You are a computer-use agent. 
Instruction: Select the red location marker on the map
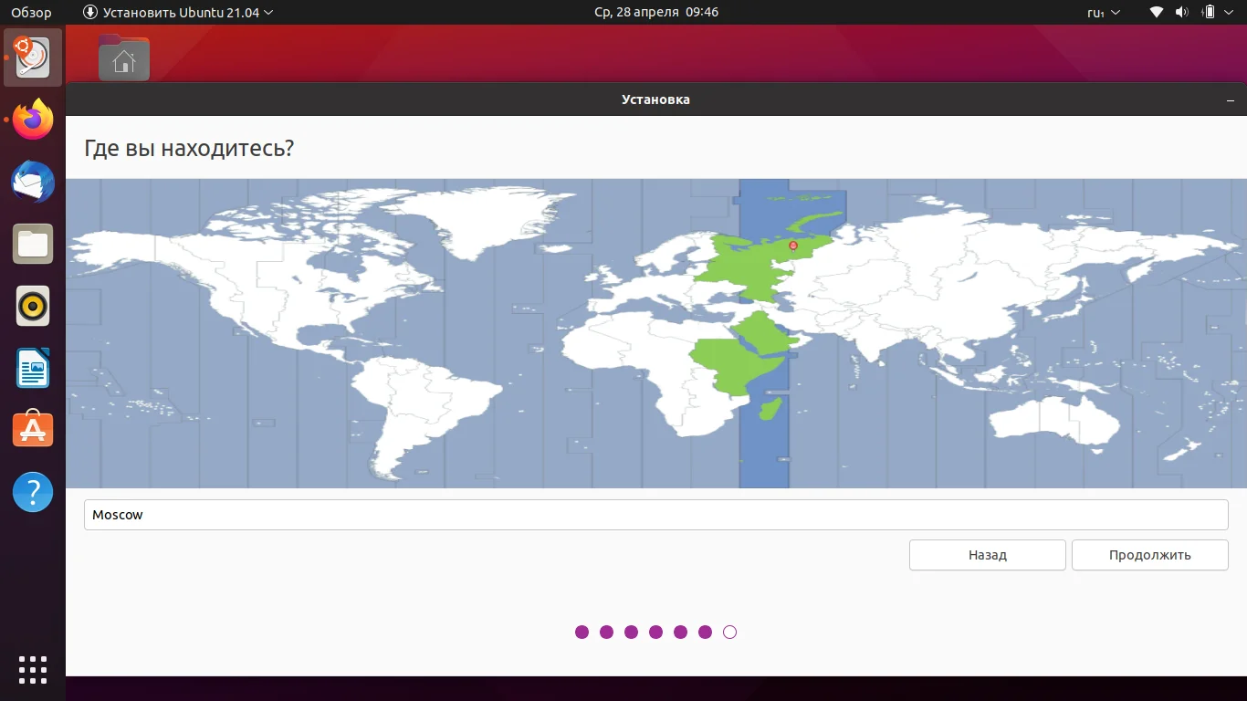tap(792, 245)
